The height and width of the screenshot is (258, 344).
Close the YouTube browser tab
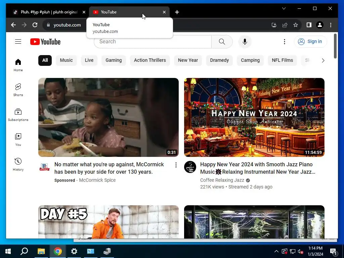[x=164, y=12]
